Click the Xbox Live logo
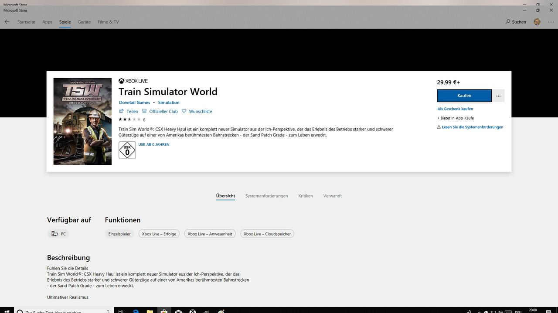The width and height of the screenshot is (558, 313). [133, 81]
